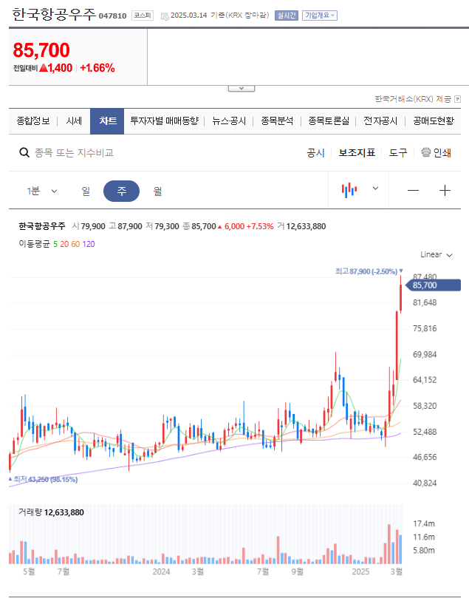The image size is (469, 604).
Task: Zoom in chart with plus button
Action: pos(445,190)
